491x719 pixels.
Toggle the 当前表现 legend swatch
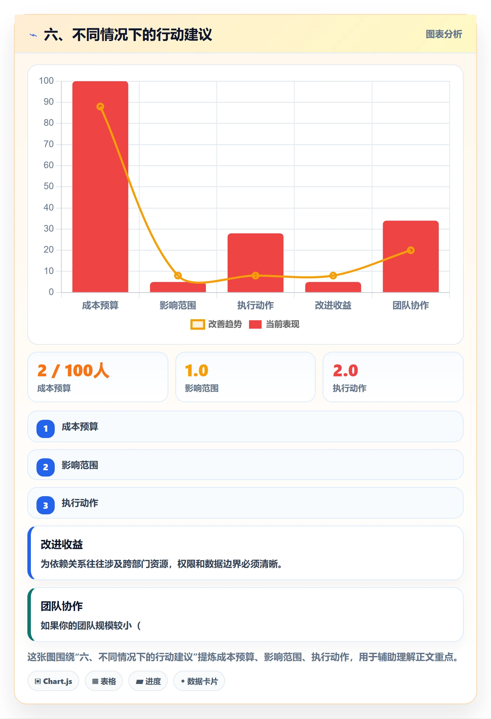pyautogui.click(x=255, y=324)
